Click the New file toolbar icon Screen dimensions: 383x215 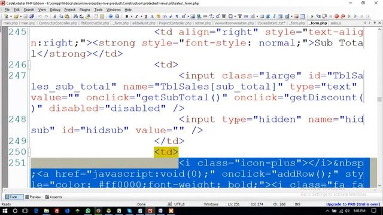point(7,16)
